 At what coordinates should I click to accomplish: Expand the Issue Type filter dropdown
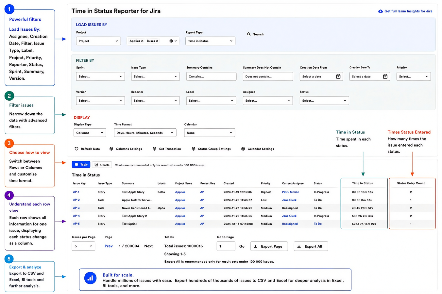click(x=155, y=76)
